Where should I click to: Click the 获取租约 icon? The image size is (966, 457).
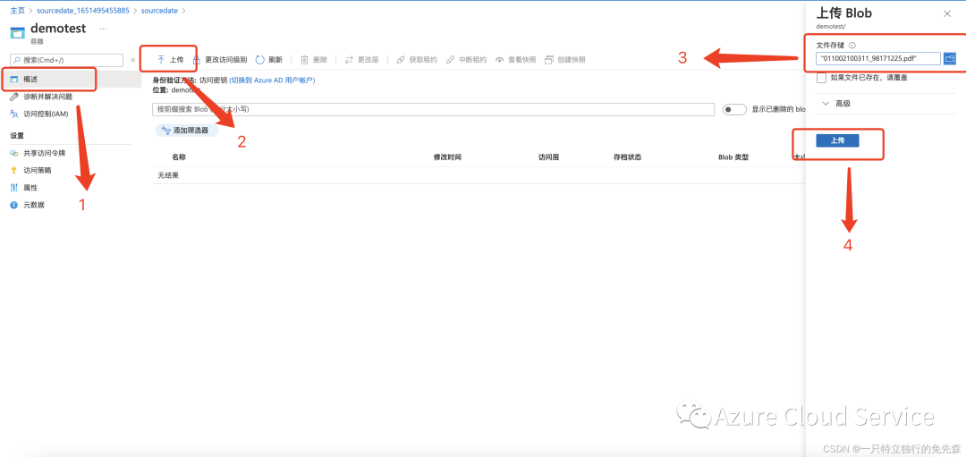point(401,60)
